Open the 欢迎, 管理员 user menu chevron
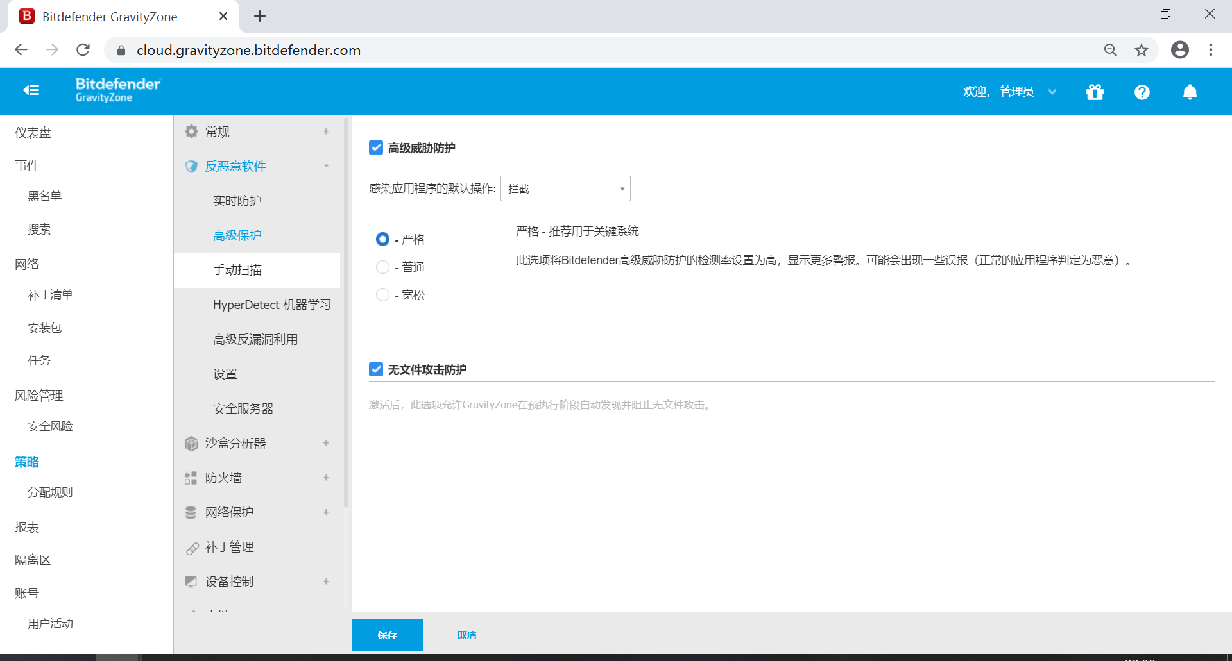1232x661 pixels. (x=1052, y=92)
